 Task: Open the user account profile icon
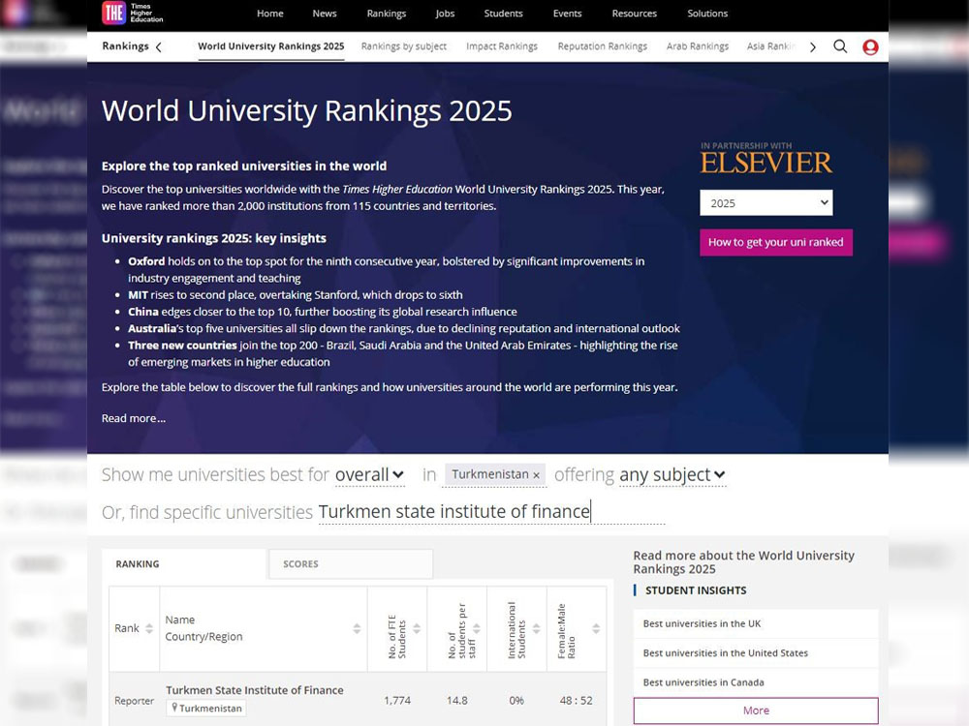pos(870,46)
